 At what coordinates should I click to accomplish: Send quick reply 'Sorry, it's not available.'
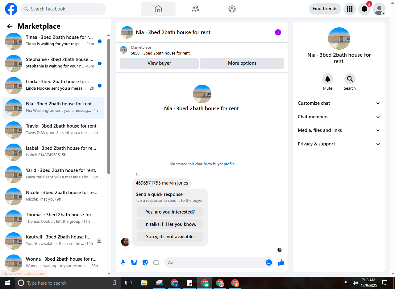(170, 237)
